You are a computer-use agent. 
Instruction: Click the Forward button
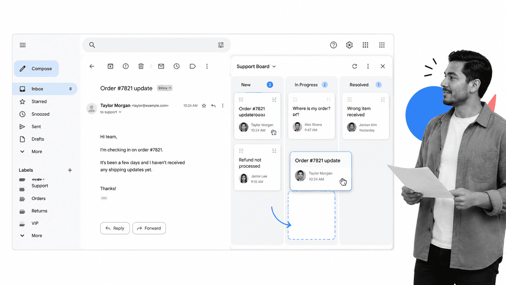[x=149, y=228]
